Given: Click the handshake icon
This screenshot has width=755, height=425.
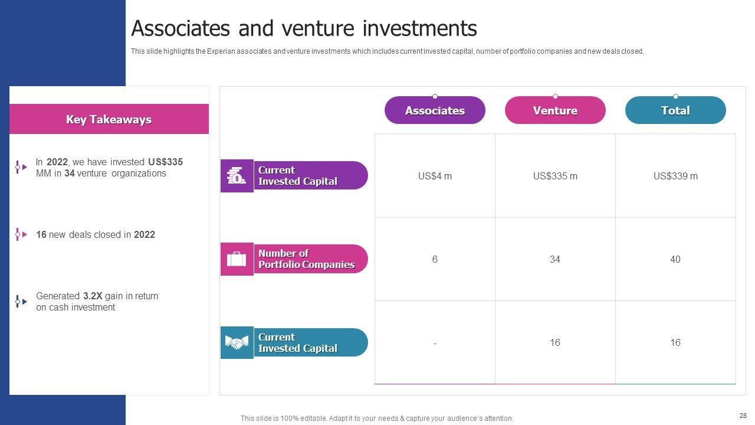Looking at the screenshot, I should (x=237, y=343).
